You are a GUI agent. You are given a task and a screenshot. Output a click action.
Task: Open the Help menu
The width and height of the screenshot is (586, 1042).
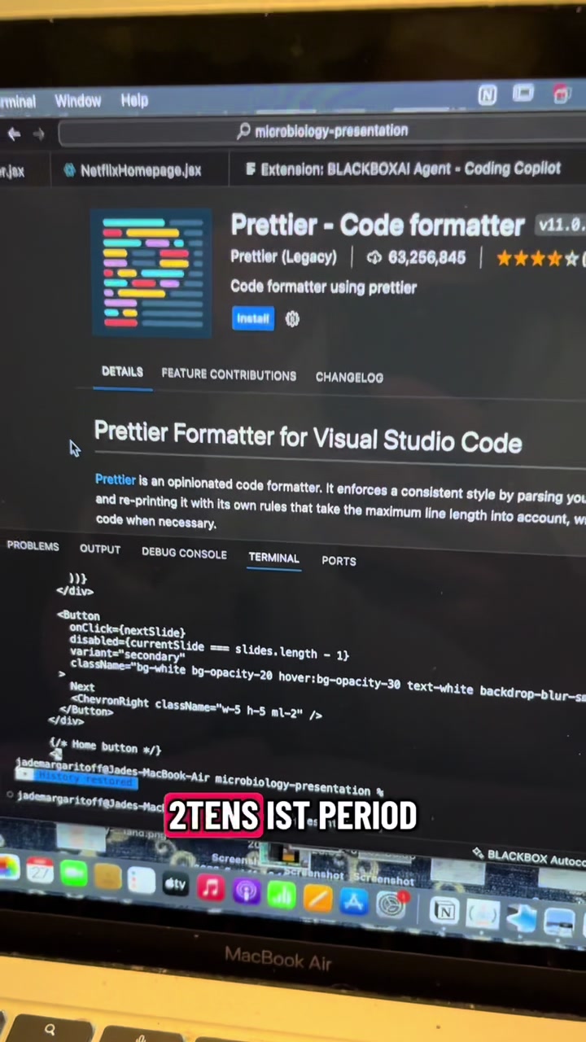pos(134,100)
